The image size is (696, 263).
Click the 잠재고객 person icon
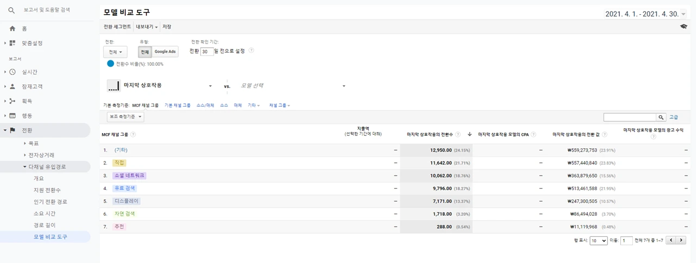12,86
